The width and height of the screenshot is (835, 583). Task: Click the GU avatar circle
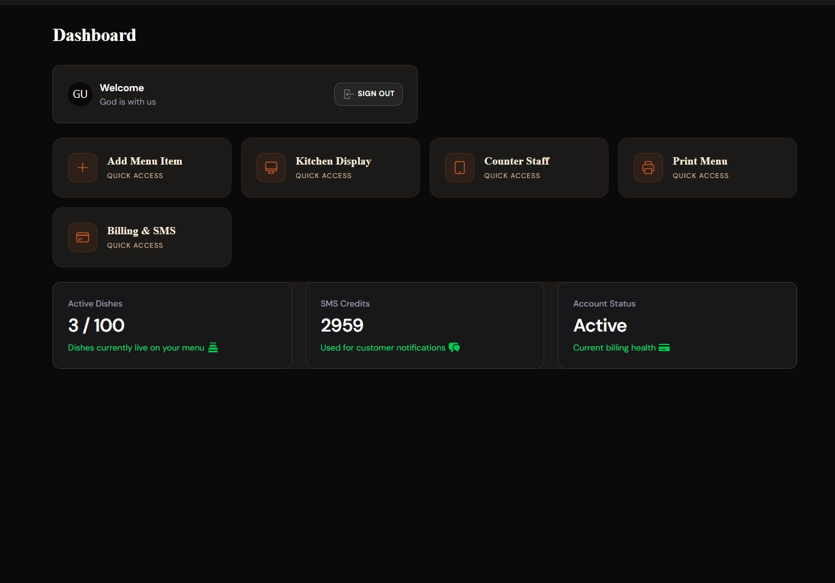click(x=80, y=94)
